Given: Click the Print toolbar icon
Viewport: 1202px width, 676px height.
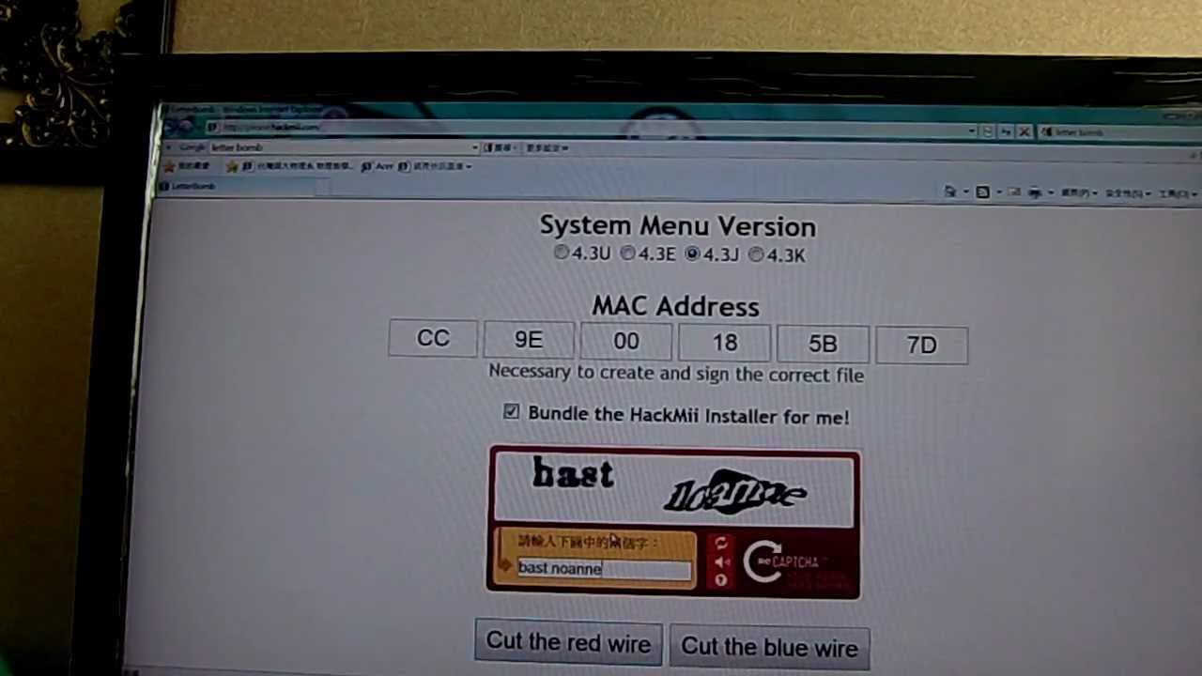Looking at the screenshot, I should tap(1035, 192).
